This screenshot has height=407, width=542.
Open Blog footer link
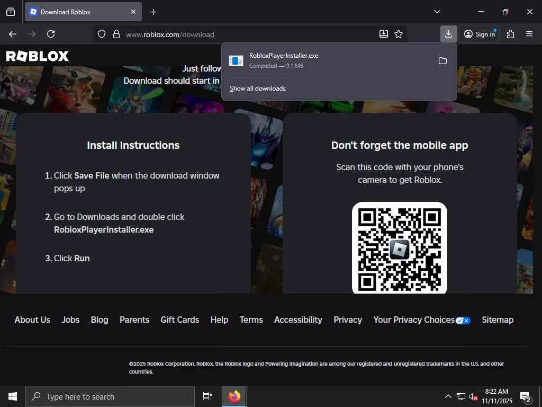(100, 320)
